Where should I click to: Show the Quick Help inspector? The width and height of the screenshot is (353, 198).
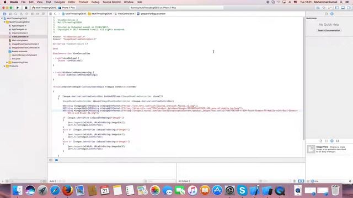pyautogui.click(x=332, y=14)
